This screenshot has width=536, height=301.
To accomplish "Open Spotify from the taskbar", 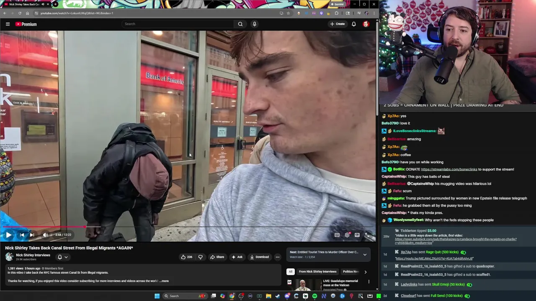I will coord(314,296).
